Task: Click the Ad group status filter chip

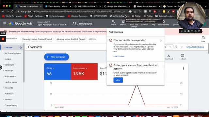Action: click(71, 39)
